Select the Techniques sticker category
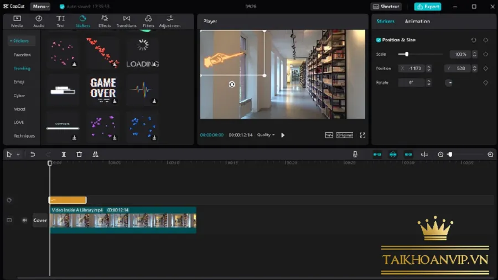Screen dimensions: 498x280 (24, 136)
